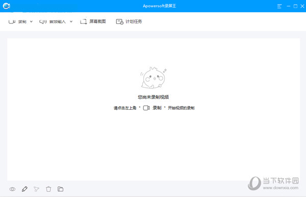Click the pencil edit icon at the bottom
The width and height of the screenshot is (306, 197).
pyautogui.click(x=24, y=189)
